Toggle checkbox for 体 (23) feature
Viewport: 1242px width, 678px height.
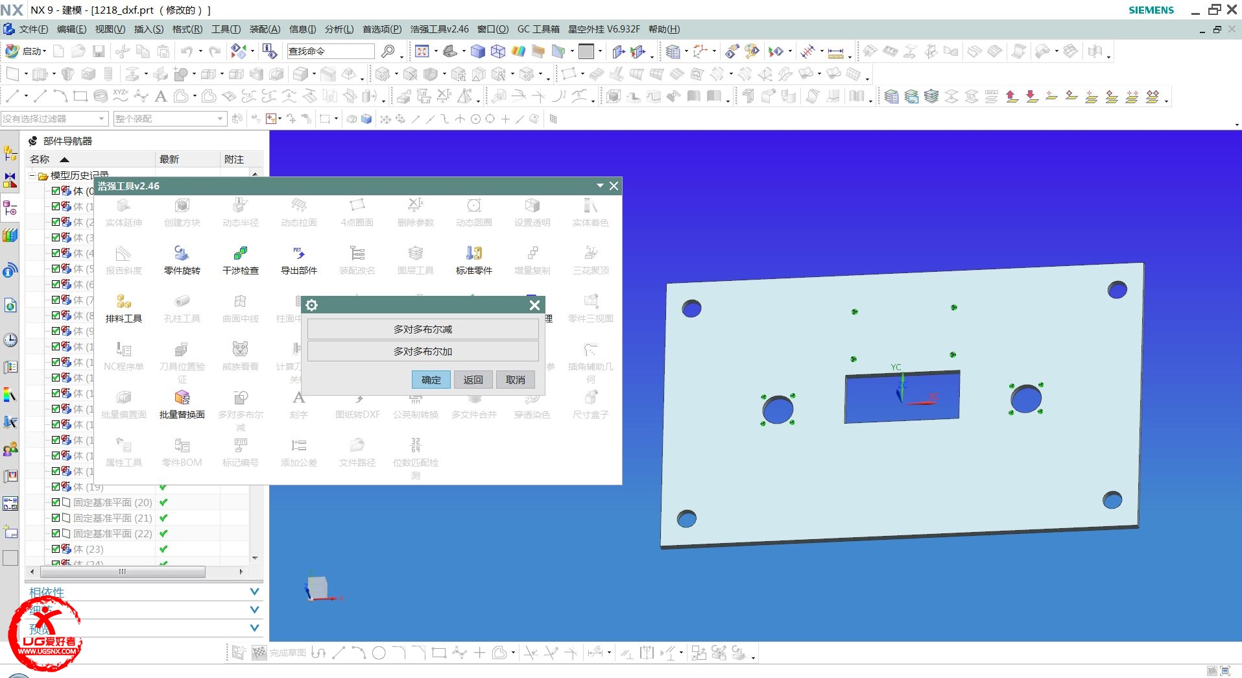(56, 549)
